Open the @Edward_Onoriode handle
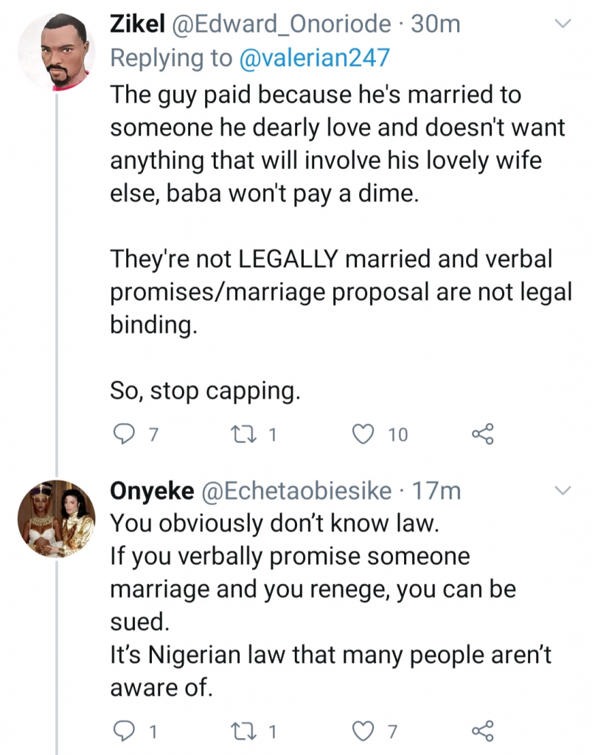Screen dimensions: 592x755 (x=281, y=24)
